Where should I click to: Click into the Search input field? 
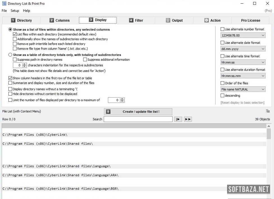[138, 119]
